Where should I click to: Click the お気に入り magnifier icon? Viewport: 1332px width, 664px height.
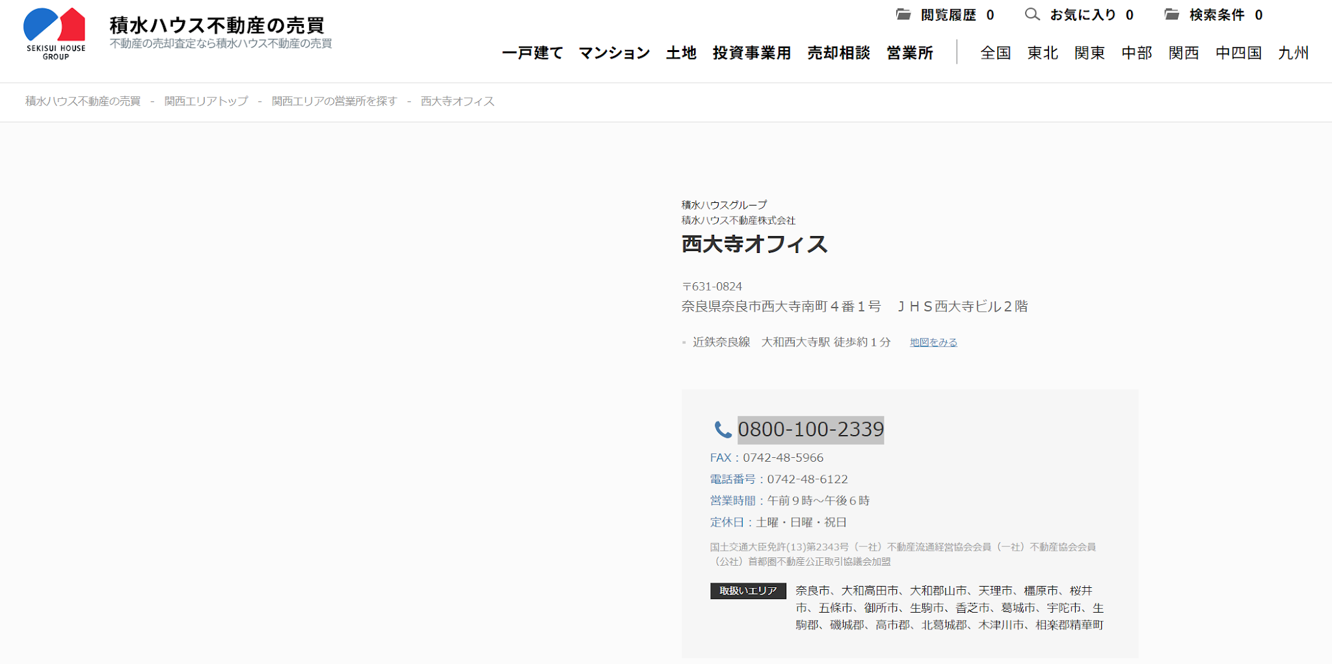(x=1032, y=14)
